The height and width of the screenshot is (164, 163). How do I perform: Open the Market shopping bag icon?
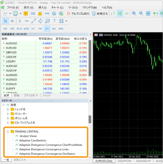40,14
